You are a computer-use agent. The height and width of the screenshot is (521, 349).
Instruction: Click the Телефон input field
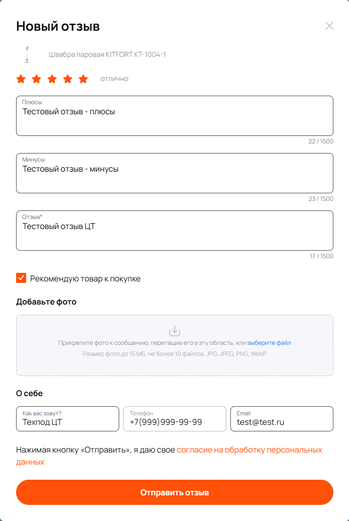coord(175,419)
